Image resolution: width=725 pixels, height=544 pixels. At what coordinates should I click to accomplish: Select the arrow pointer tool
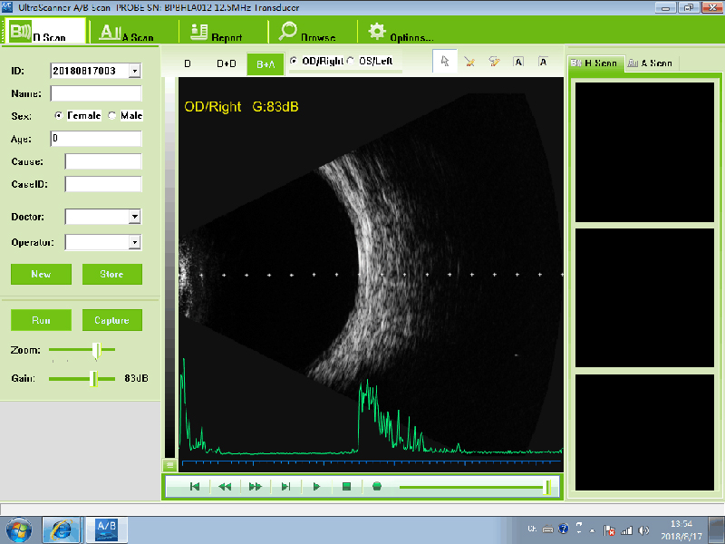click(444, 62)
